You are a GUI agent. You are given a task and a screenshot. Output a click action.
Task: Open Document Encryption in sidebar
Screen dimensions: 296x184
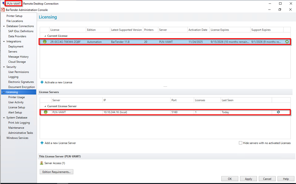[x=21, y=87]
